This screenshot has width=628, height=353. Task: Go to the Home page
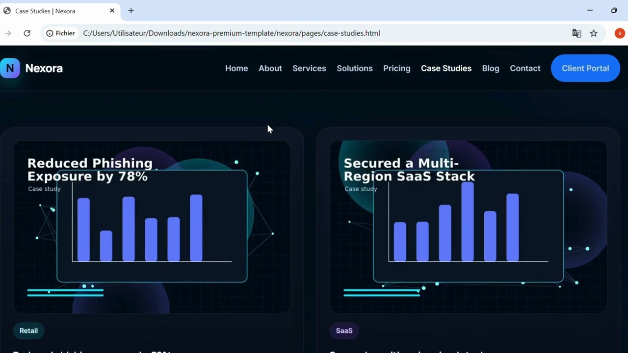(x=236, y=68)
